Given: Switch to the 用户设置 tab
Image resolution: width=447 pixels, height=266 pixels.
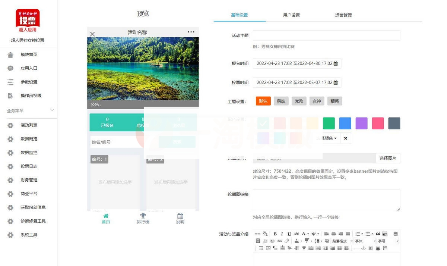Looking at the screenshot, I should click(291, 15).
